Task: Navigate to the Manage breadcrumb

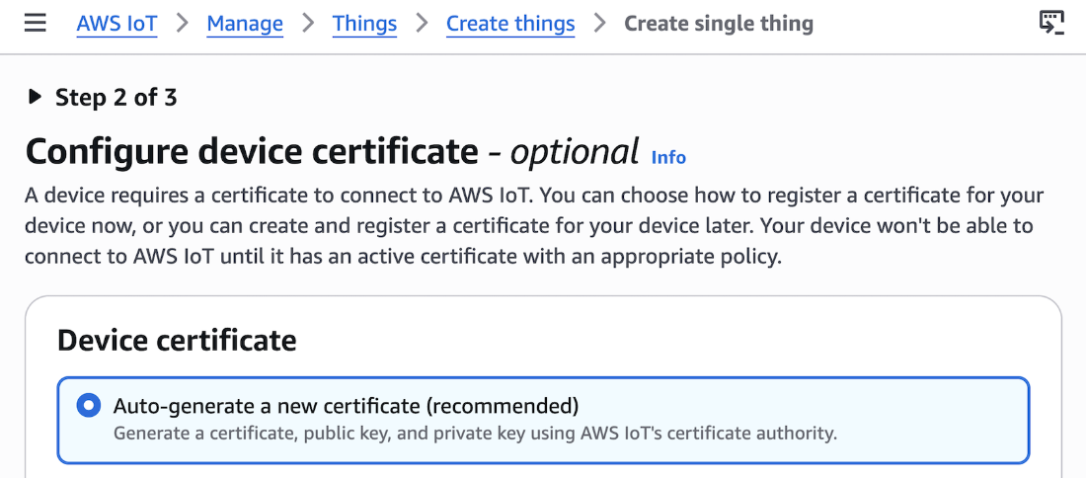Action: [245, 24]
